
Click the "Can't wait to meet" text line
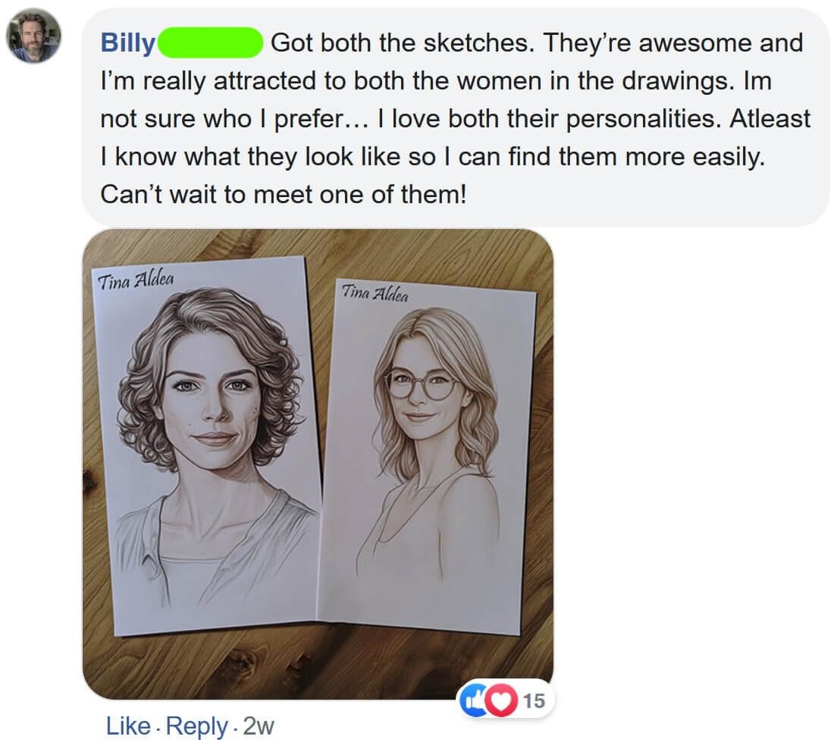281,195
